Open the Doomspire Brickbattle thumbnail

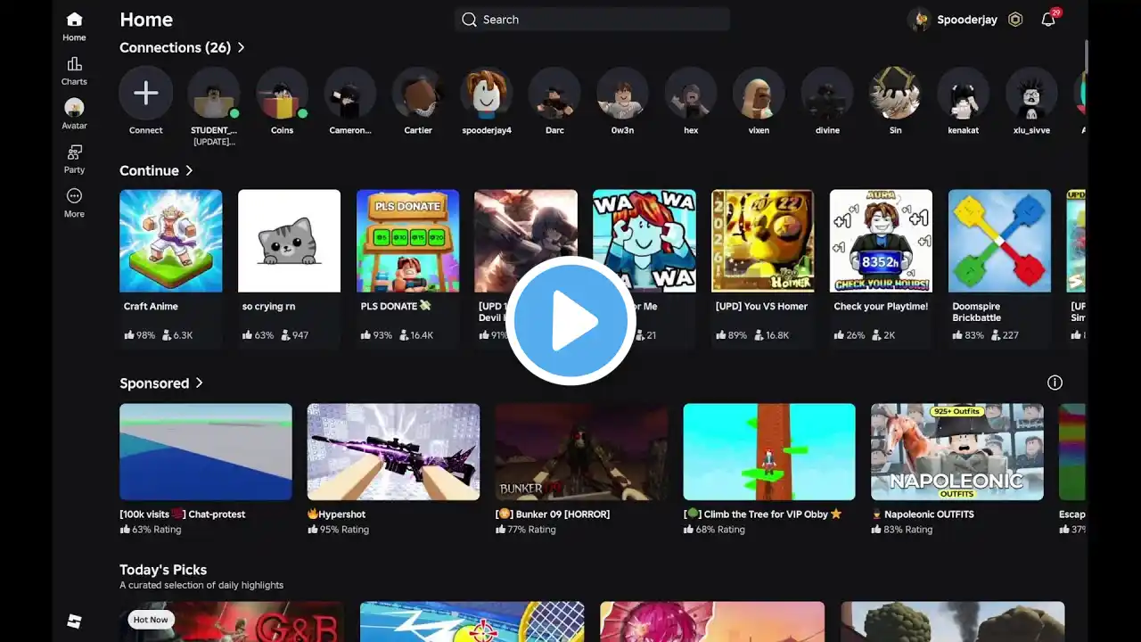[999, 241]
